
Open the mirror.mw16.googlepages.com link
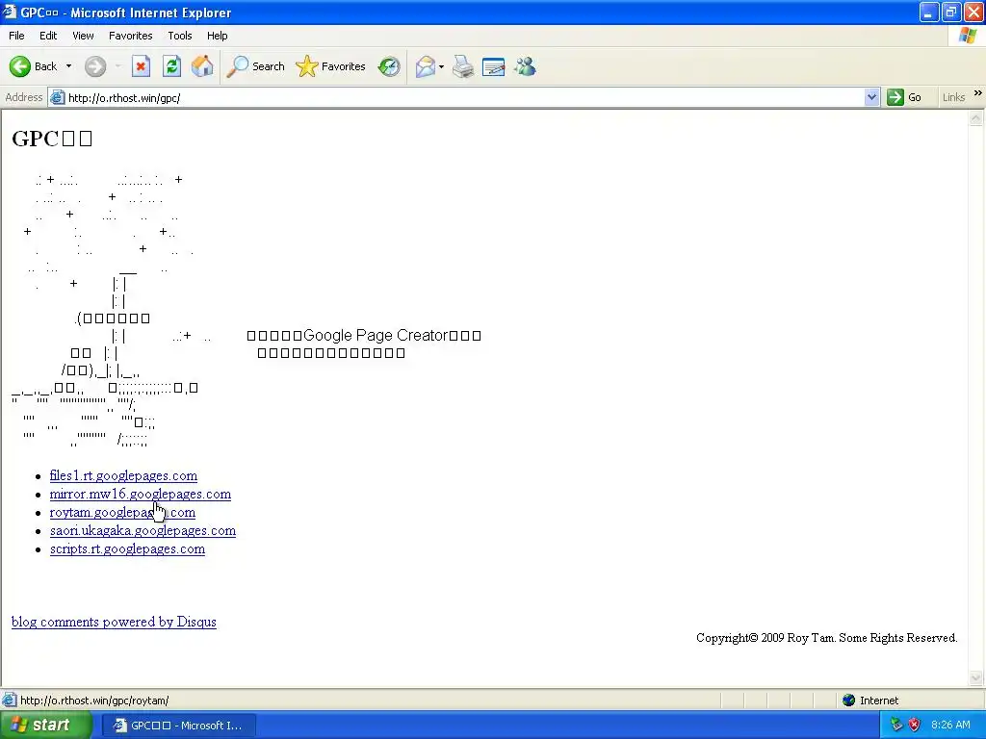(141, 494)
